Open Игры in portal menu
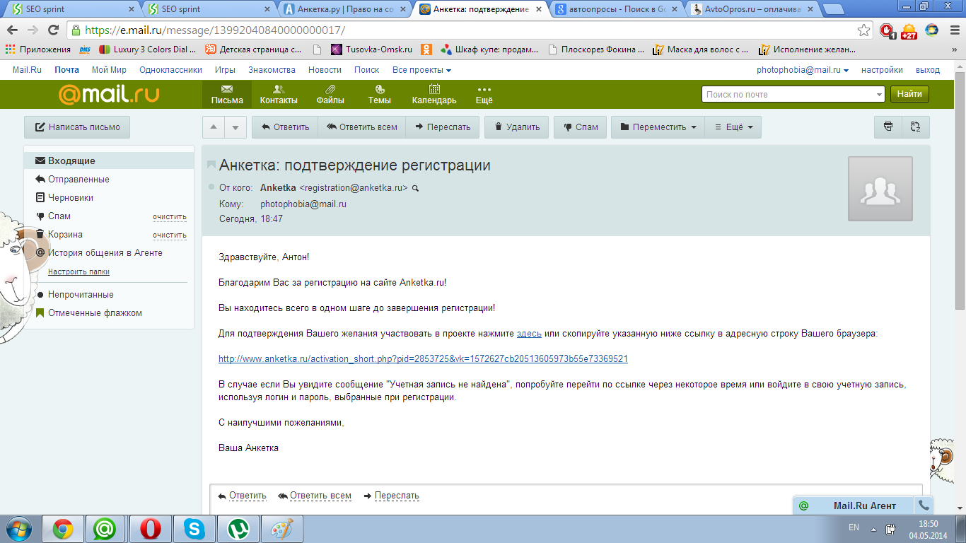 click(225, 70)
